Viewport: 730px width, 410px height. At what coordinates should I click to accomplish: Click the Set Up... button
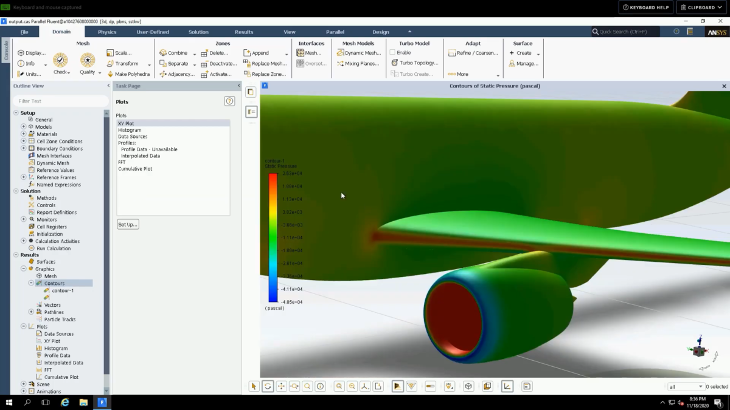coord(128,224)
